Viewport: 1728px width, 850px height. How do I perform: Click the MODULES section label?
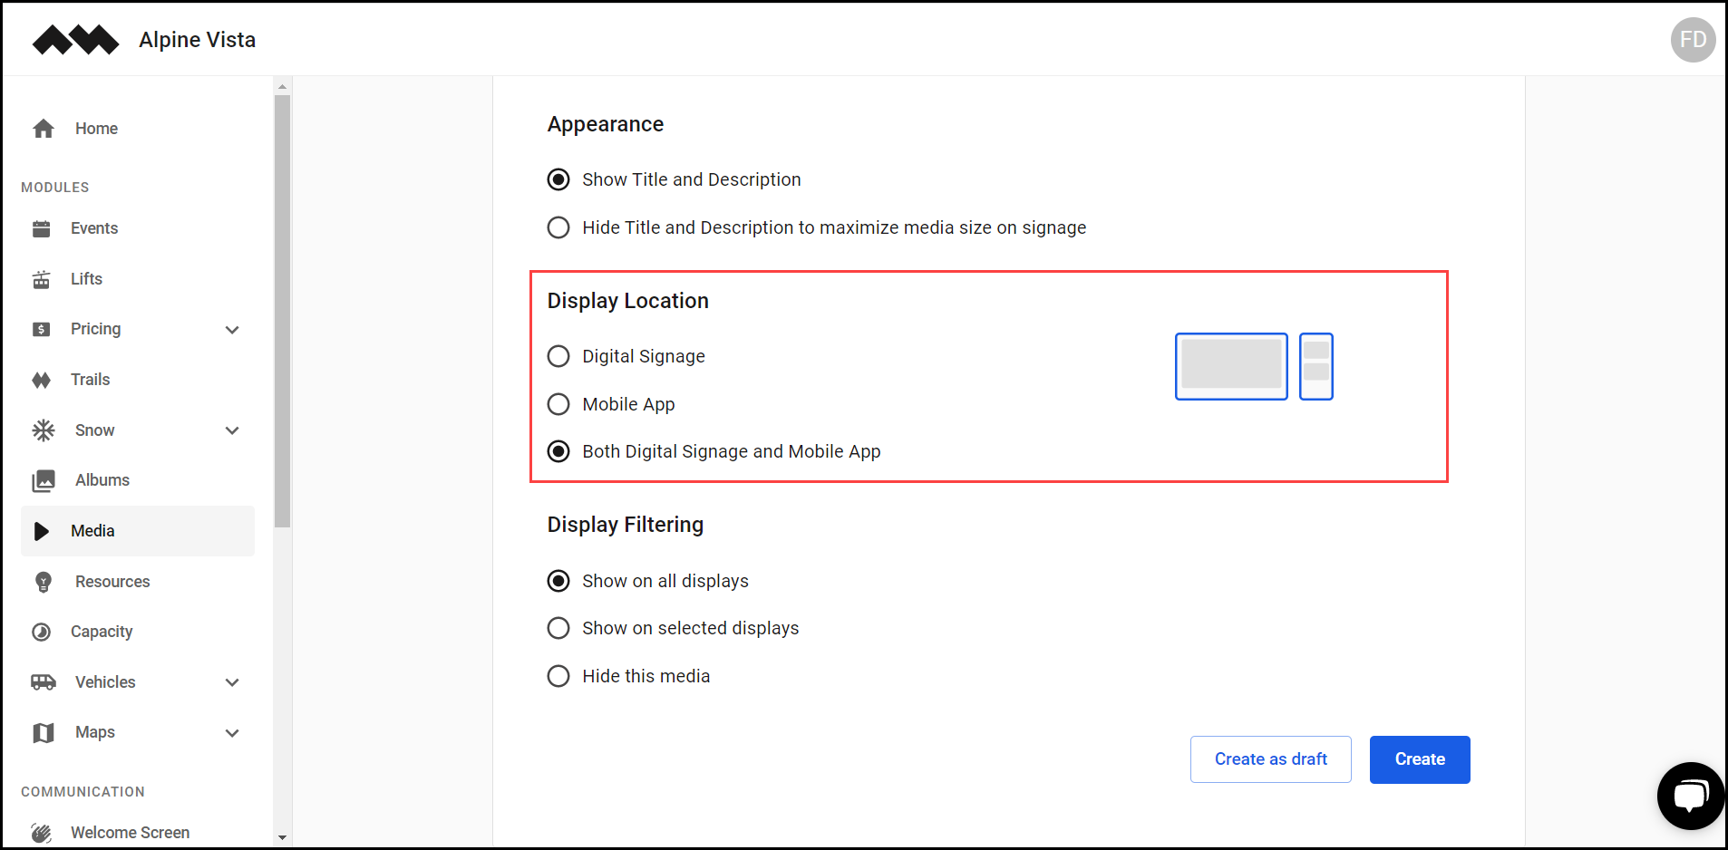pyautogui.click(x=55, y=188)
